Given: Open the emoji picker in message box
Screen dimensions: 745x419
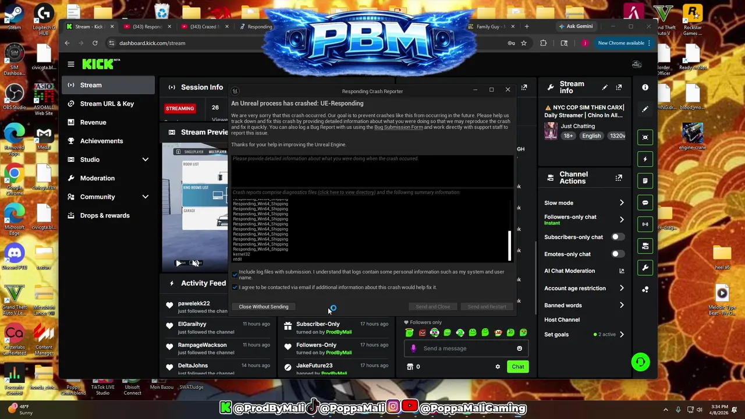Looking at the screenshot, I should point(519,348).
